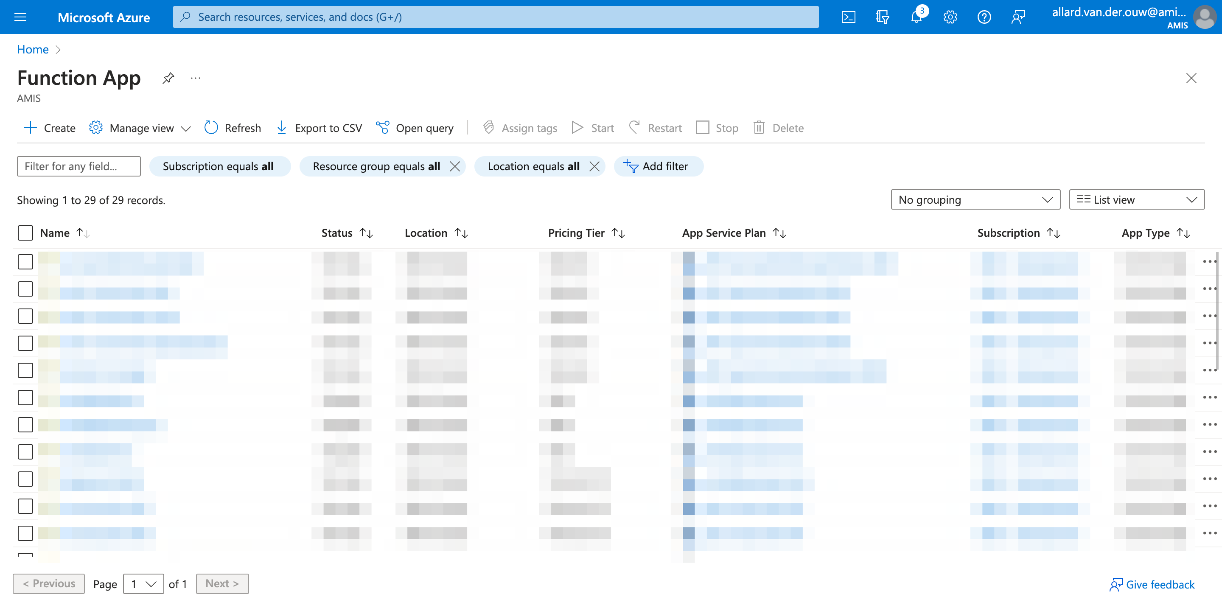Image resolution: width=1222 pixels, height=611 pixels.
Task: Open portal settings gear icon
Action: pyautogui.click(x=950, y=17)
